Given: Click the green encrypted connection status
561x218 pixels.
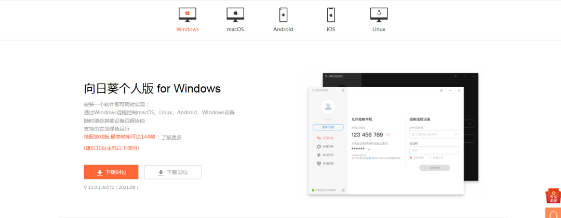Looking at the screenshot, I should pyautogui.click(x=324, y=190).
